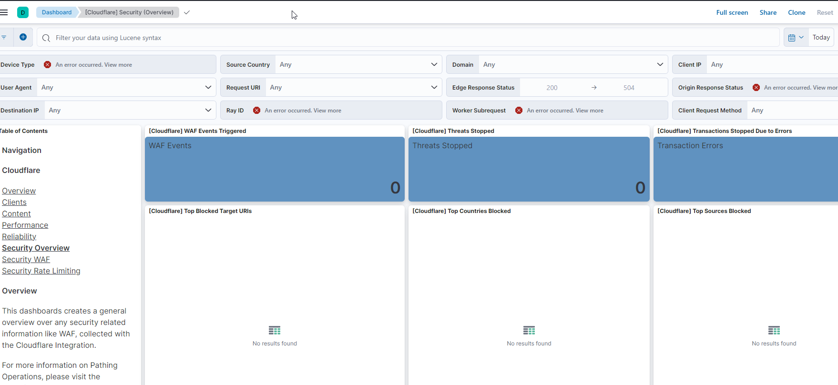This screenshot has height=385, width=838.
Task: Click the Top Countries Blocked panel title
Action: [461, 211]
